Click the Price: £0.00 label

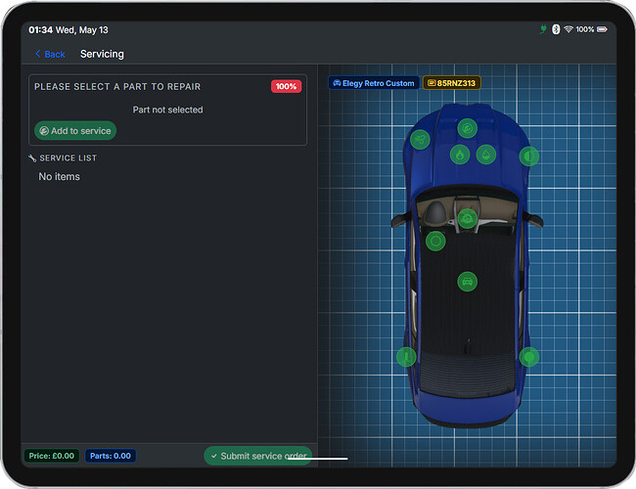pyautogui.click(x=52, y=456)
